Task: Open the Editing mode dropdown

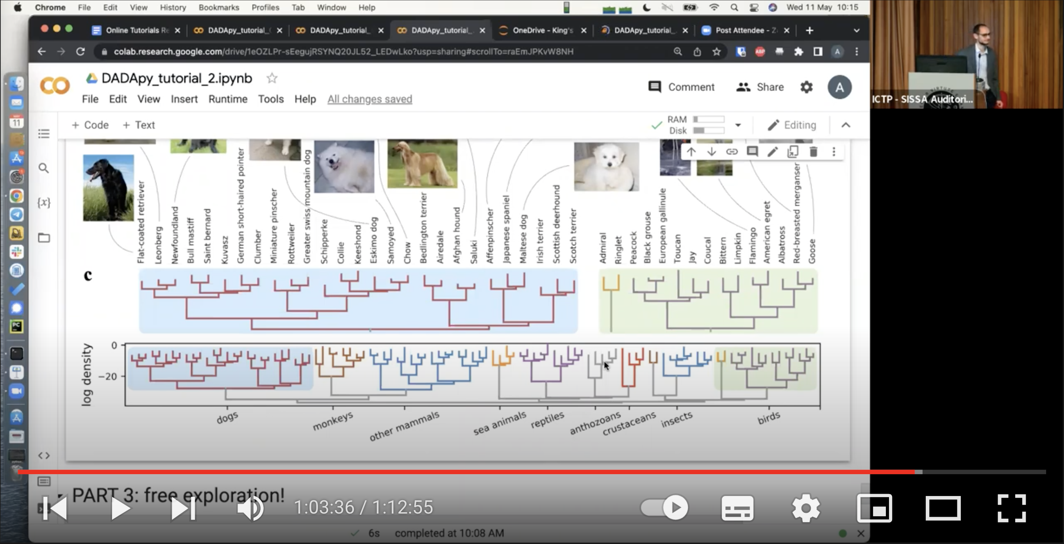Action: click(x=792, y=125)
